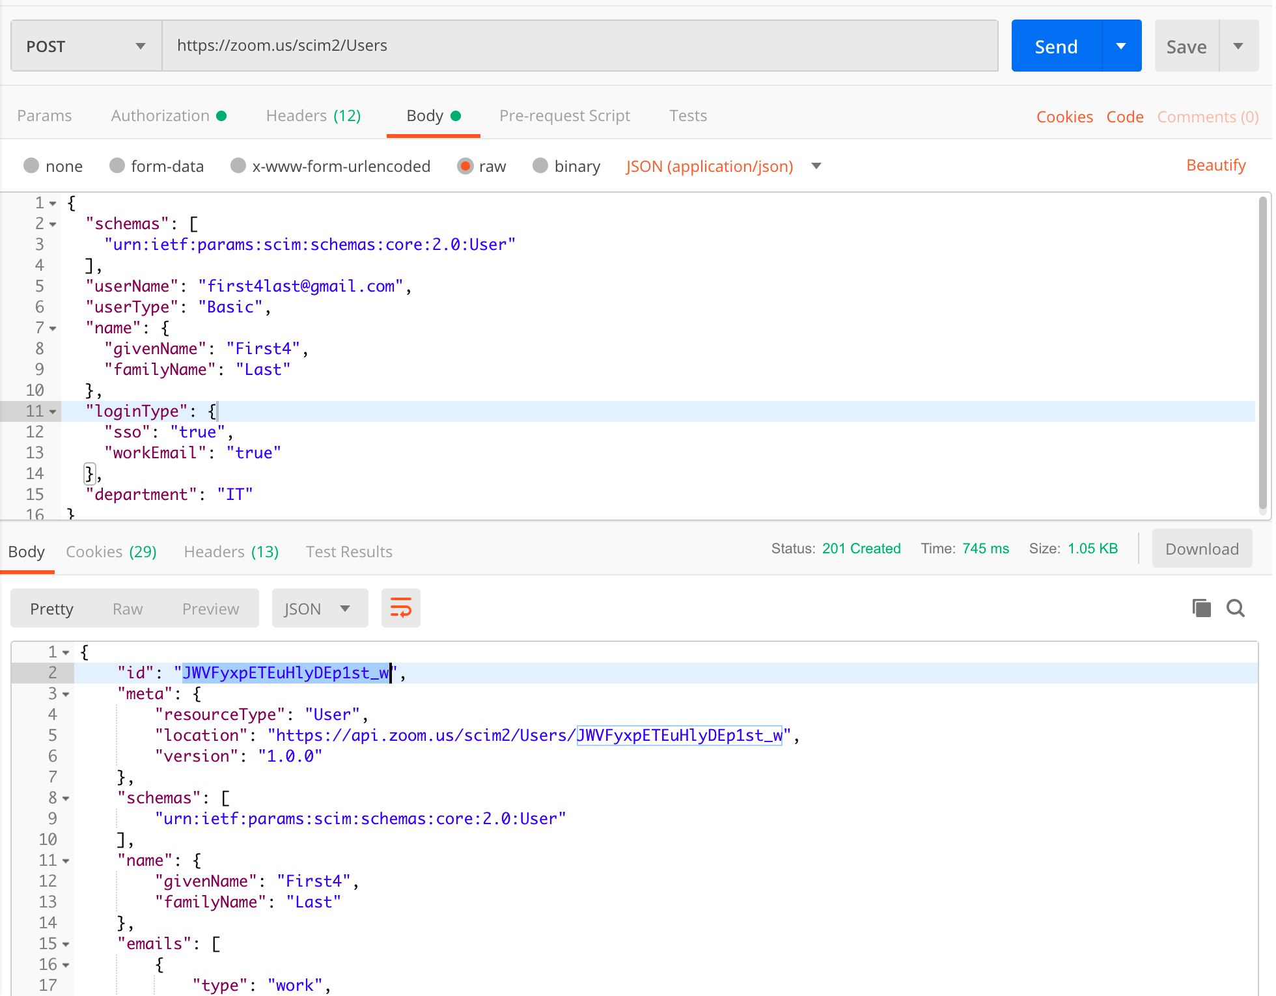The height and width of the screenshot is (996, 1276).
Task: Select the form-data radio option
Action: [117, 166]
